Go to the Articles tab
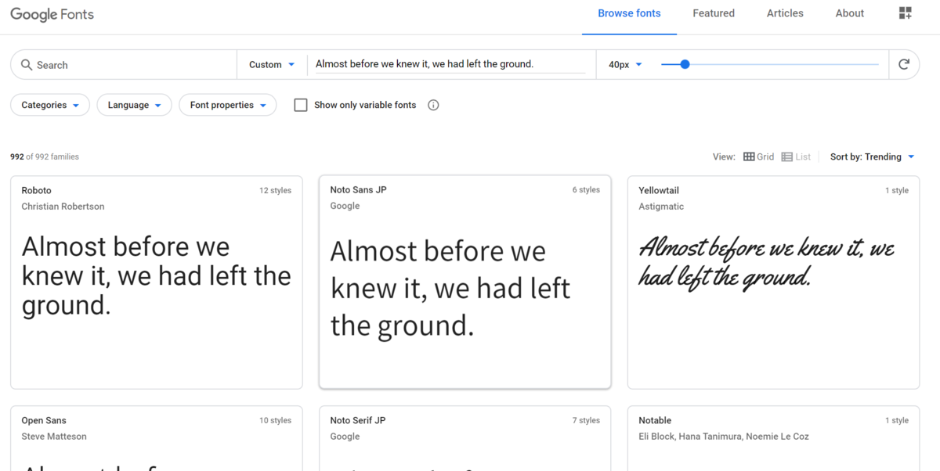This screenshot has width=940, height=471. point(785,13)
